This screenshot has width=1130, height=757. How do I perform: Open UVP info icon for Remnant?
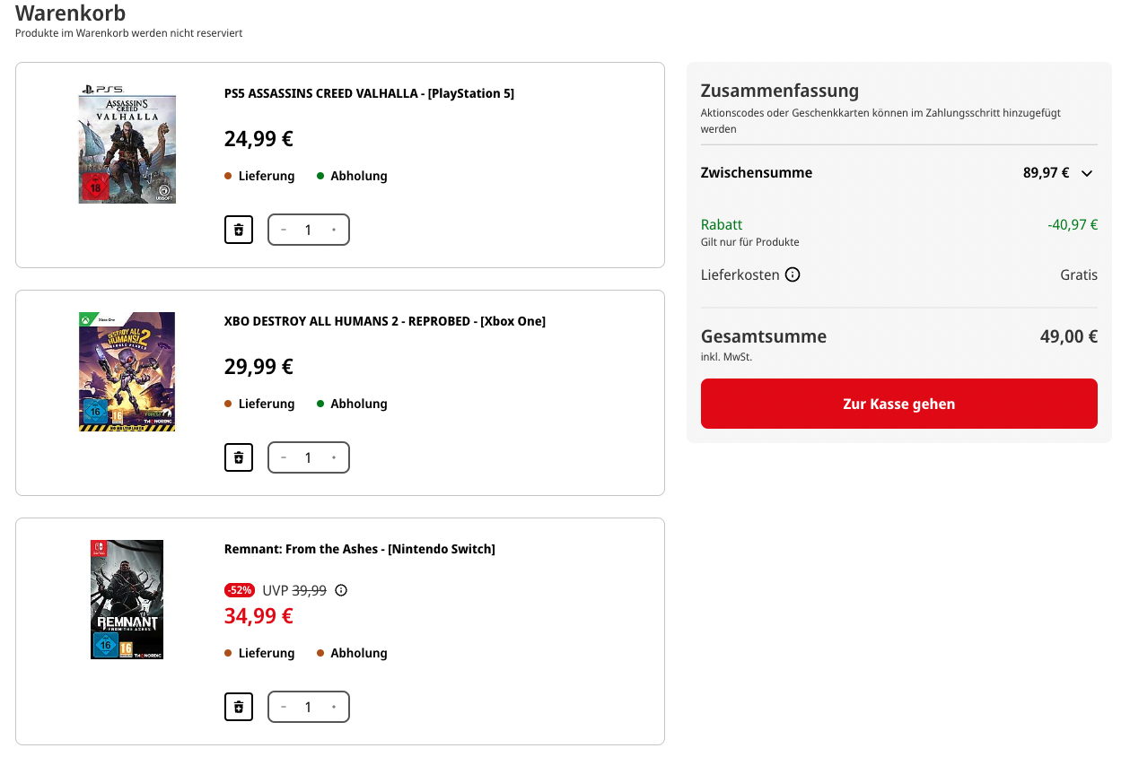[341, 590]
